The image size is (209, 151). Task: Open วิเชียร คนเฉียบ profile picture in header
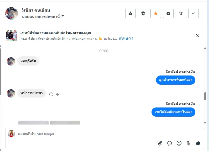click(x=12, y=13)
